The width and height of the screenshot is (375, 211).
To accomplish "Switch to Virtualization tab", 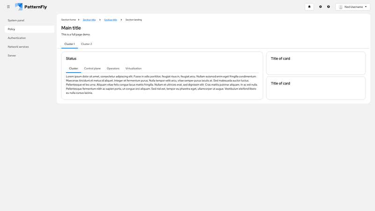I will pyautogui.click(x=133, y=68).
